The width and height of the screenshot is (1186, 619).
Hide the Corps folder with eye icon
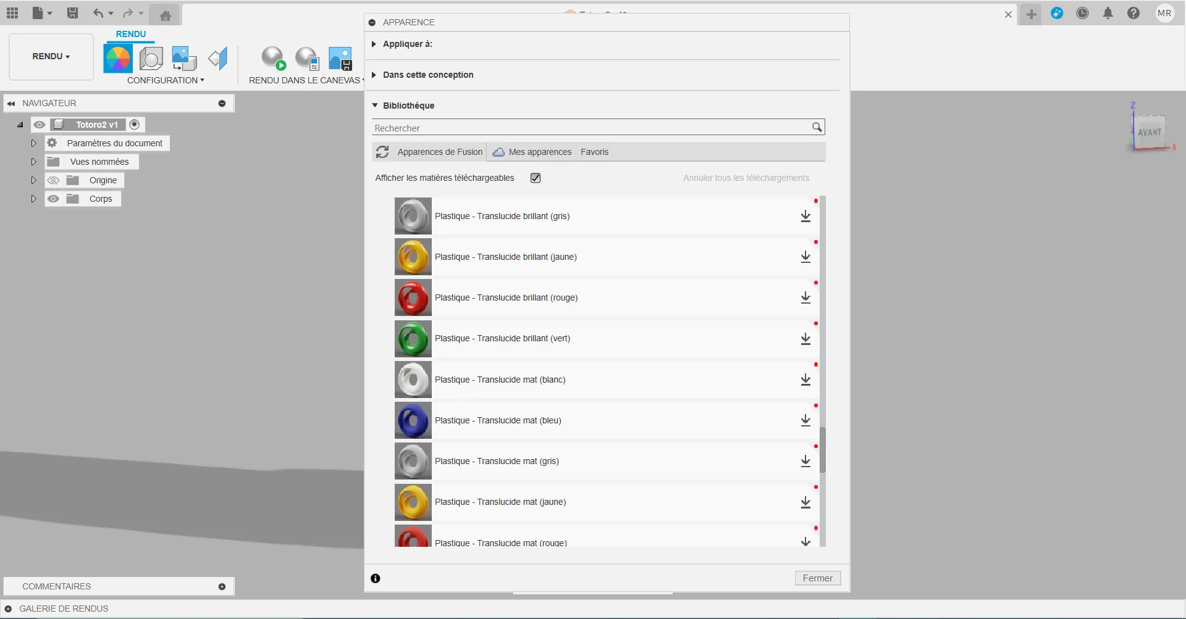point(54,199)
